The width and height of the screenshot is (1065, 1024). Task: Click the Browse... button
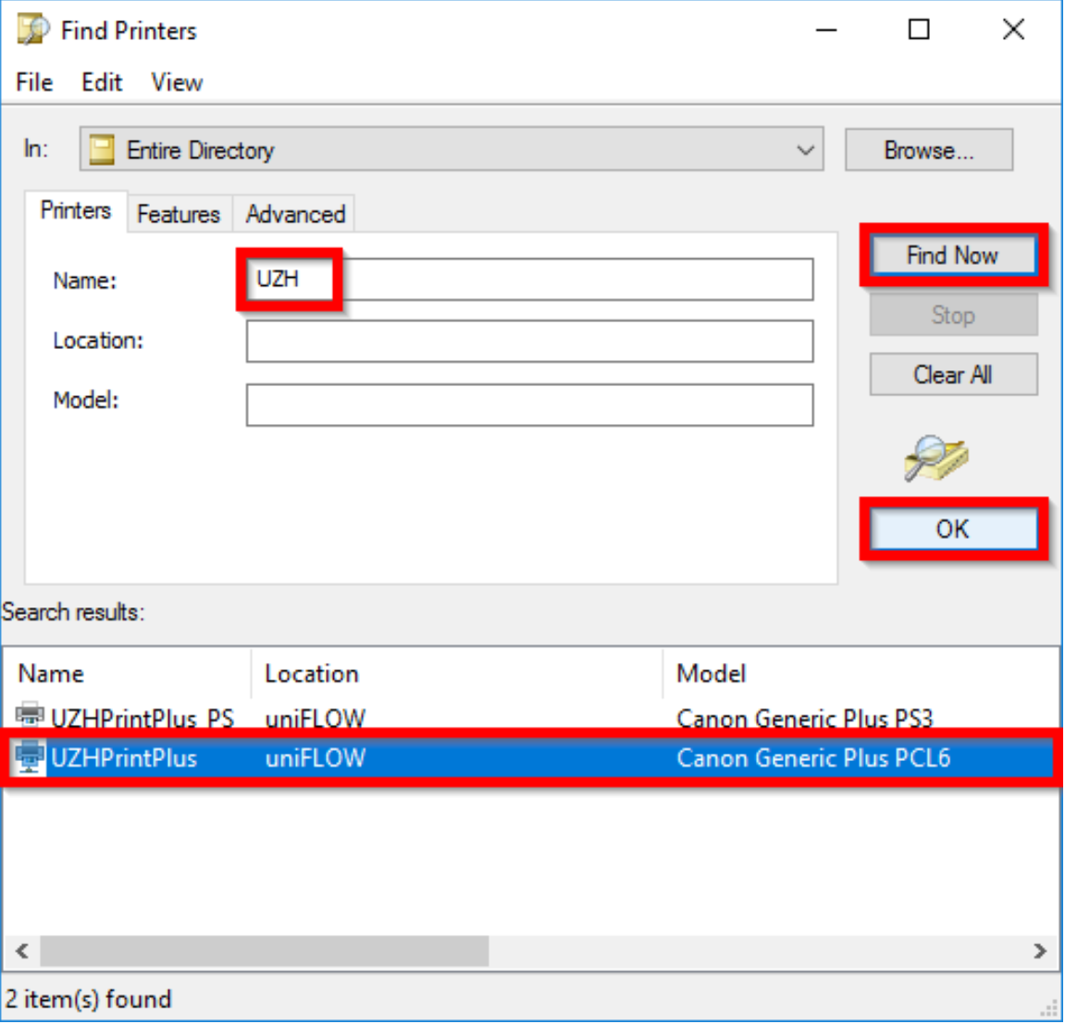(x=928, y=150)
